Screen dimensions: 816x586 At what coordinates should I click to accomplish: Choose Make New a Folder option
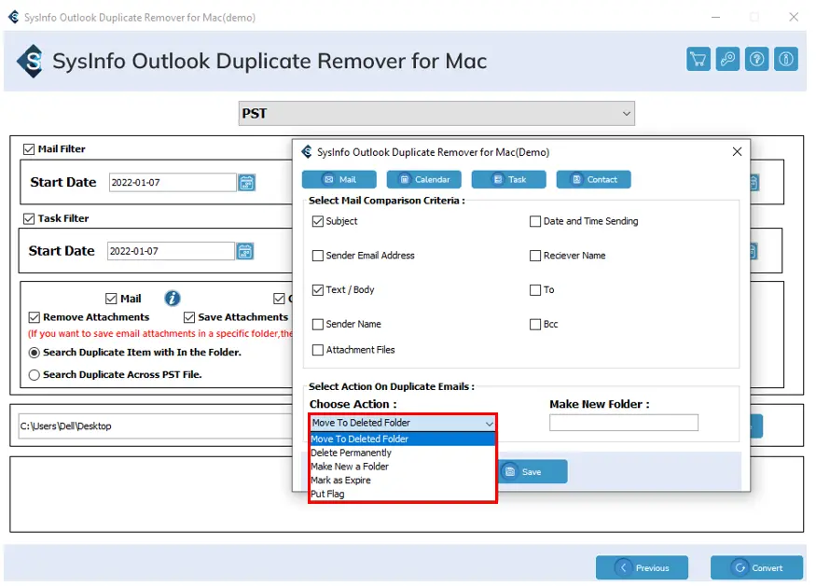(x=402, y=467)
